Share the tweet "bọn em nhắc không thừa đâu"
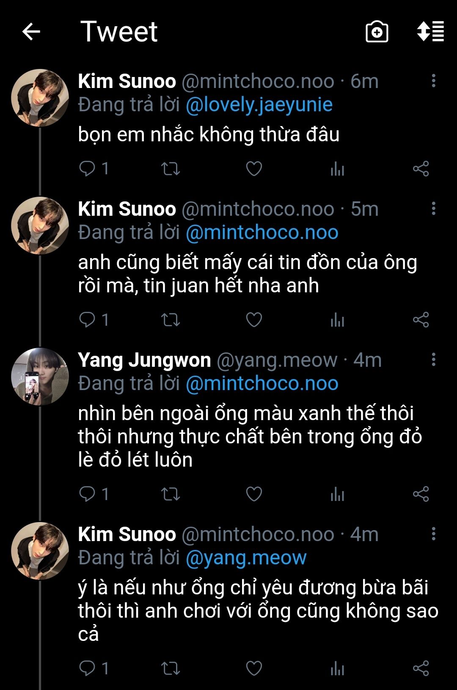The height and width of the screenshot is (690, 457). tap(421, 169)
